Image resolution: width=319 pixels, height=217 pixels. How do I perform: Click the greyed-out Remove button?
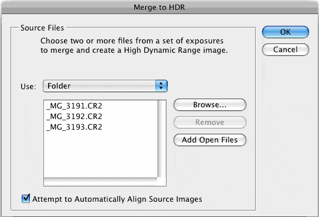210,123
